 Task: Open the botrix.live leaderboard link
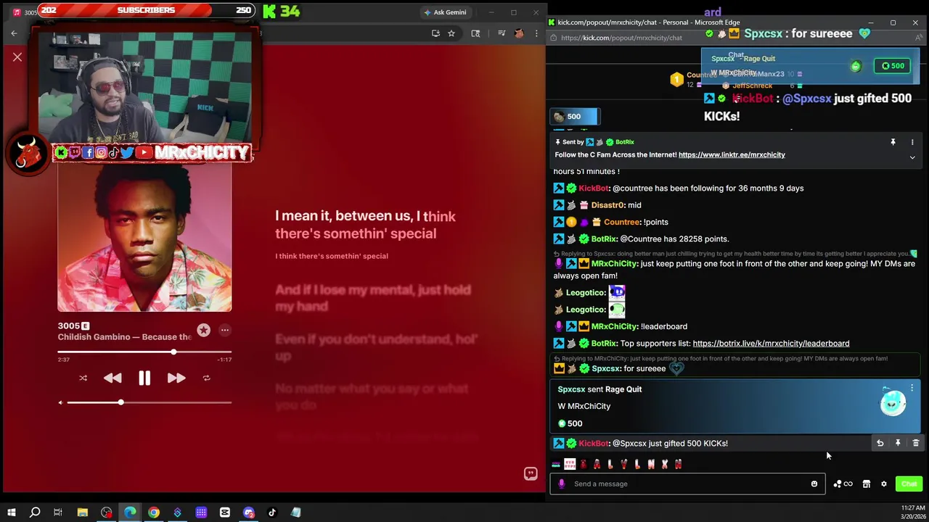coord(771,343)
